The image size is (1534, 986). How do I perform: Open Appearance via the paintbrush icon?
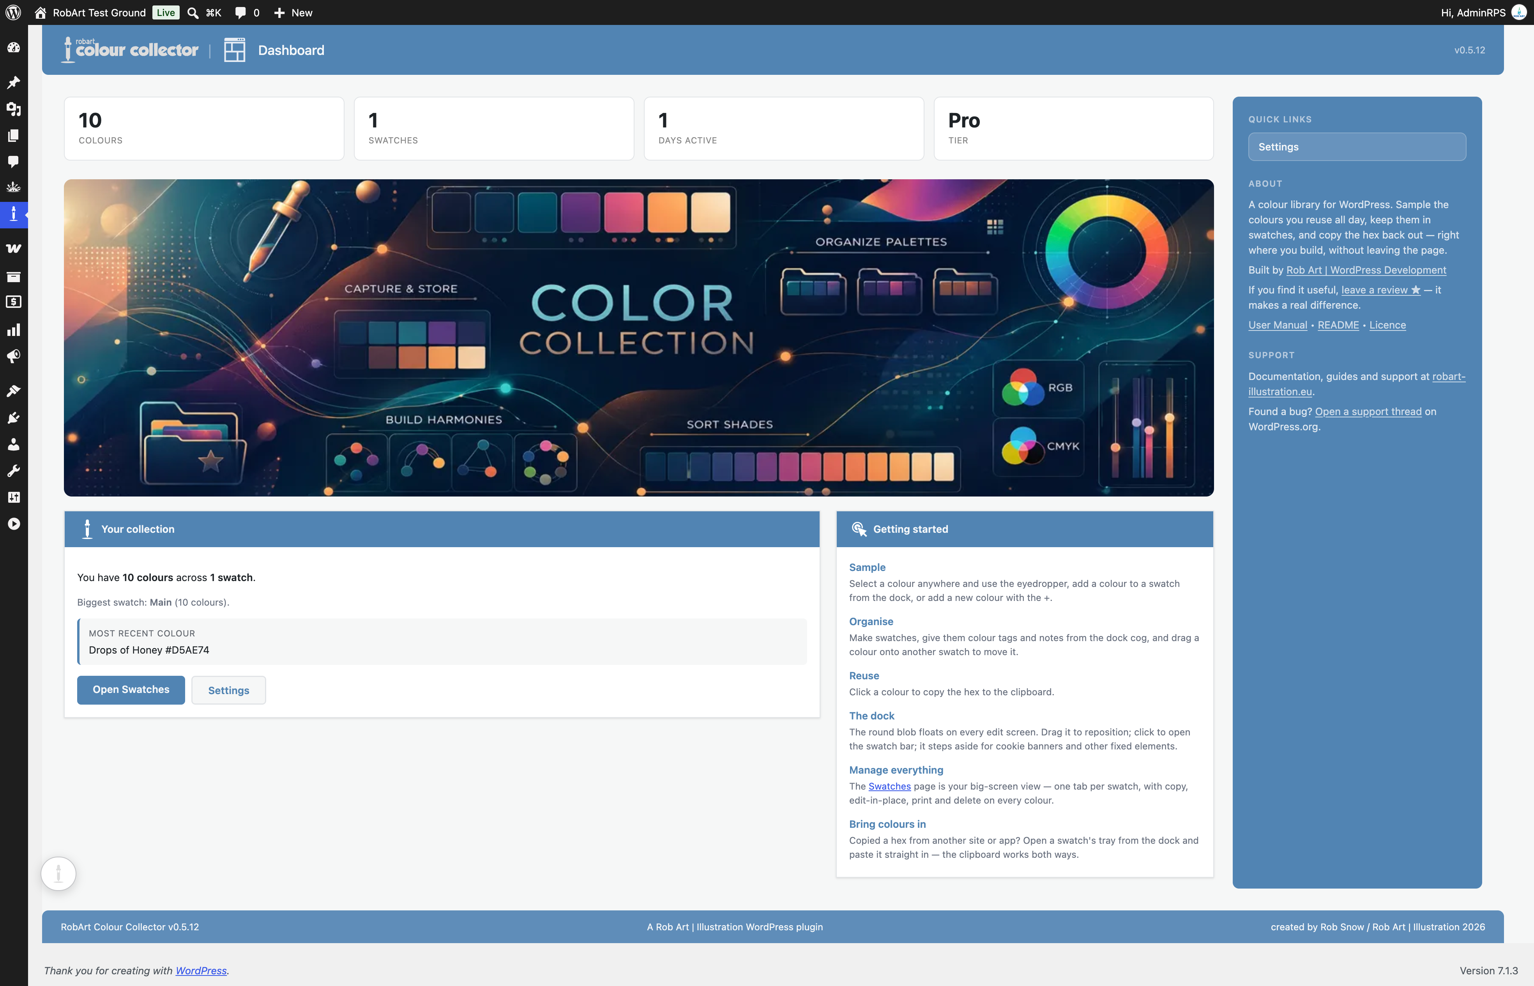tap(13, 391)
